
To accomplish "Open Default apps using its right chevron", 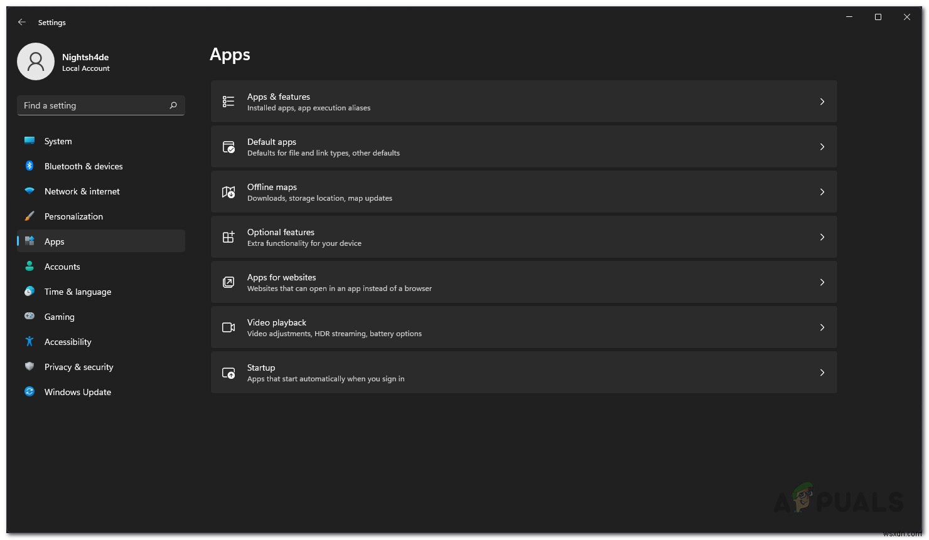I will click(x=822, y=146).
